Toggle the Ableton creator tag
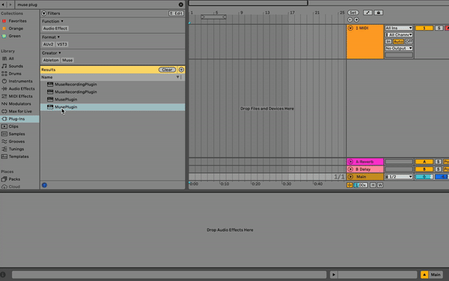Screen dimensions: 449x281 (51, 60)
